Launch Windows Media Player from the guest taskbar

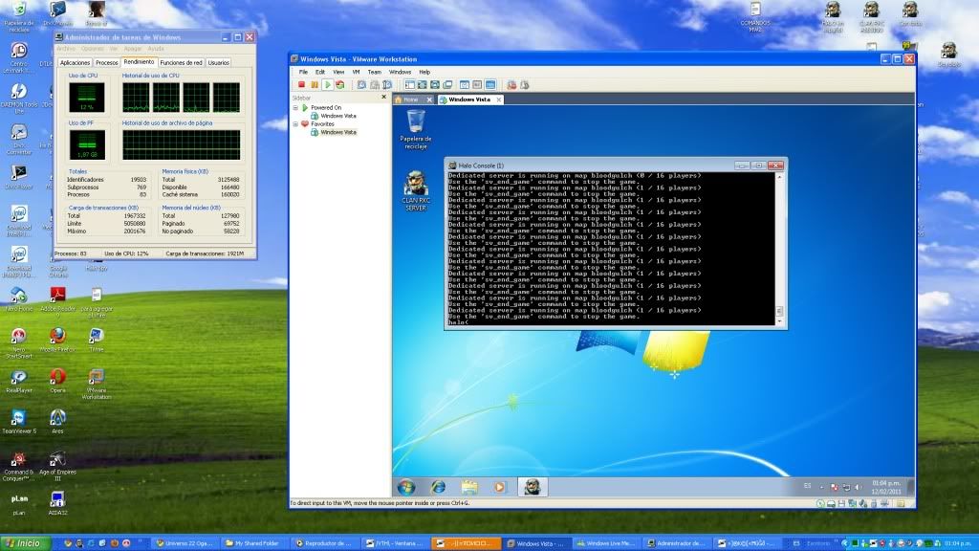point(499,487)
